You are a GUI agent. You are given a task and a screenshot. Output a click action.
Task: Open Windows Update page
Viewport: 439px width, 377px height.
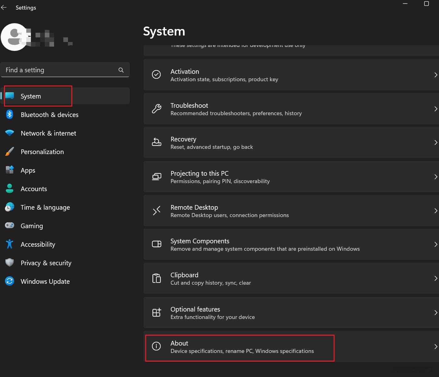[x=65, y=281]
